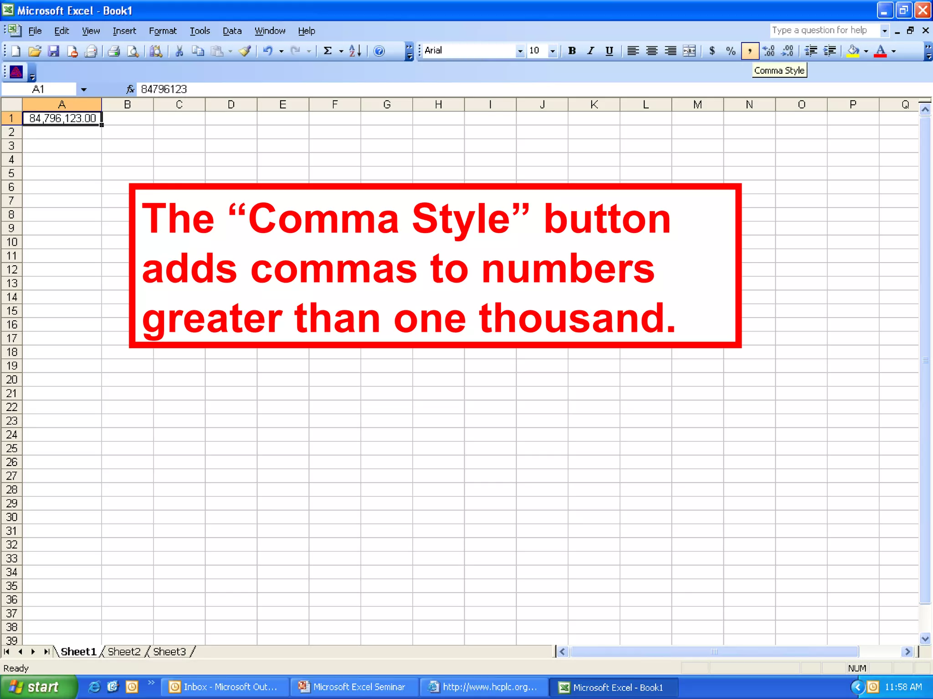Open Excel Help question mark icon
The height and width of the screenshot is (699, 933).
coord(379,51)
